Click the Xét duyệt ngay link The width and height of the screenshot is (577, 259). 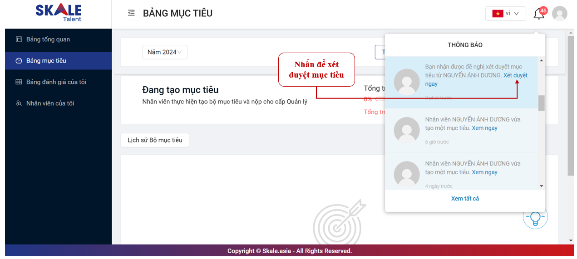coord(515,75)
